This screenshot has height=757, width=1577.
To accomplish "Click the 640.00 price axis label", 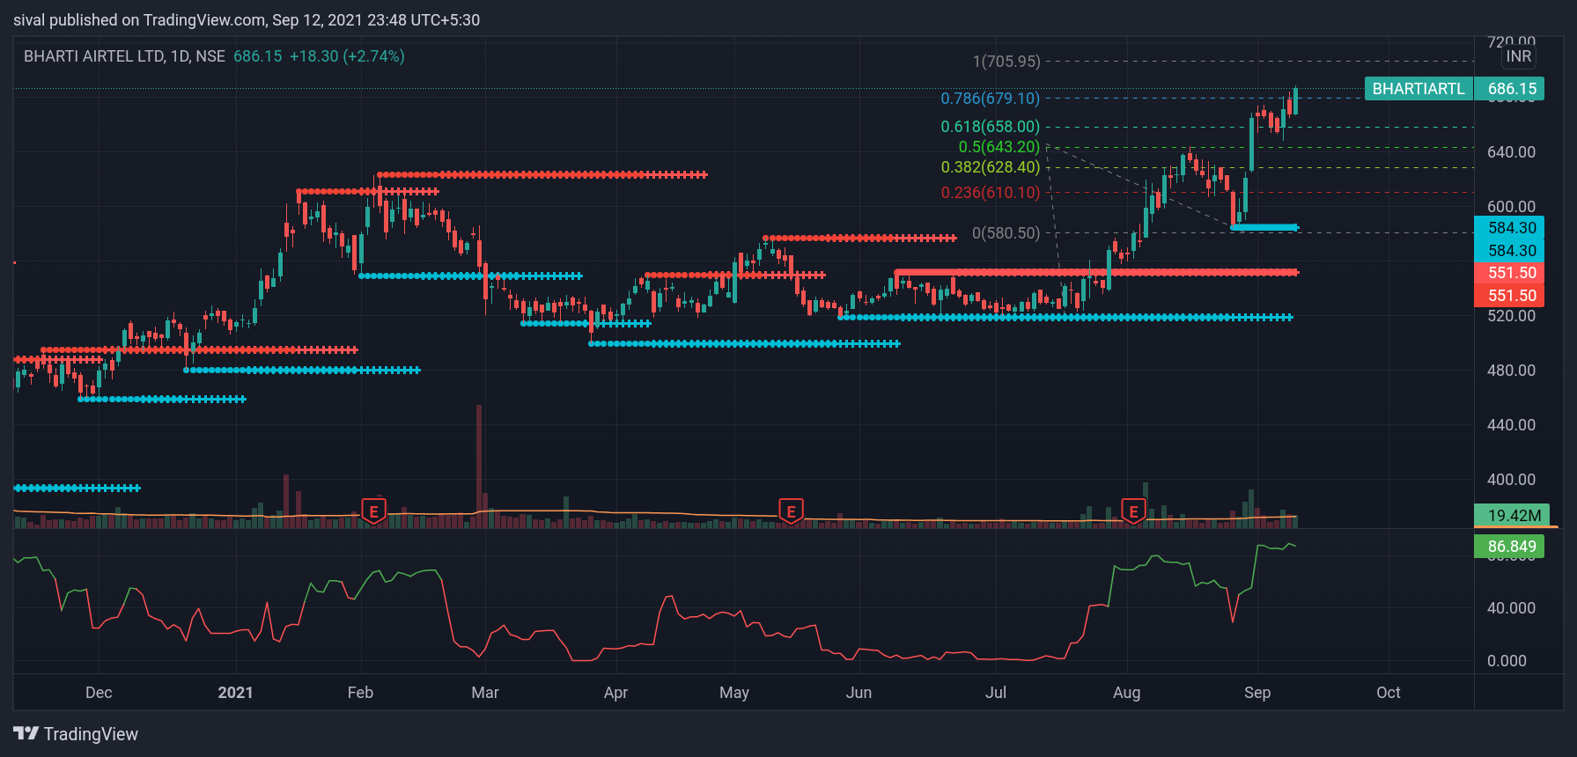I will click(x=1511, y=152).
